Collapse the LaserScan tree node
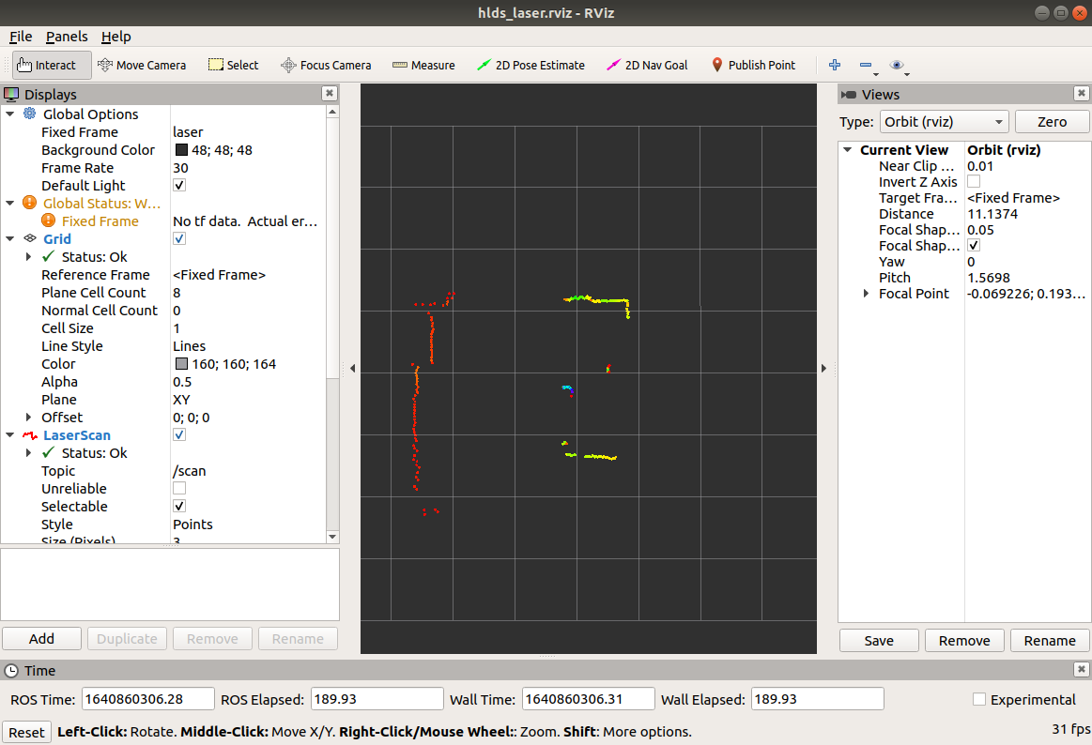 pos(10,434)
